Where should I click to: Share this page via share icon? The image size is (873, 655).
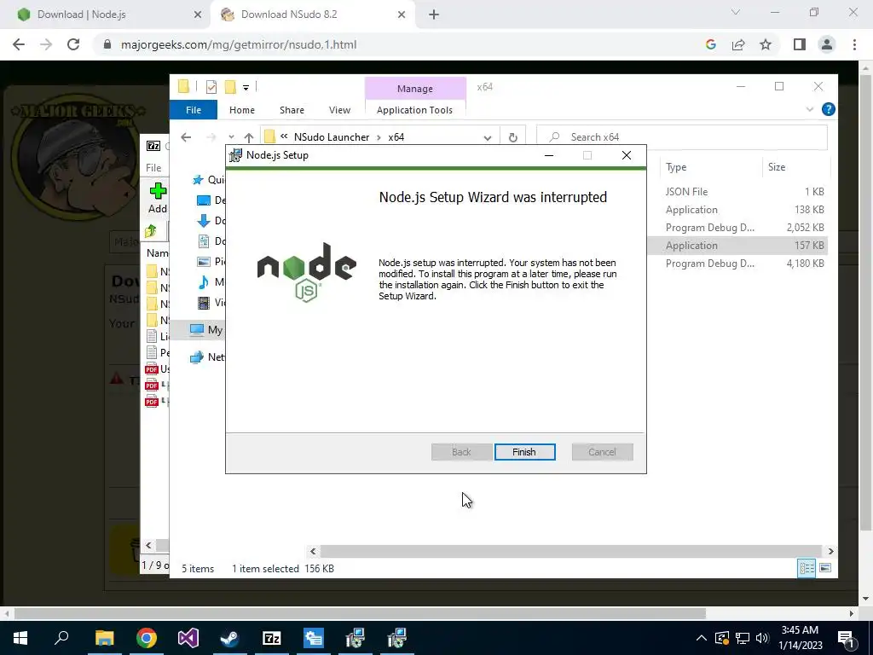click(x=738, y=44)
